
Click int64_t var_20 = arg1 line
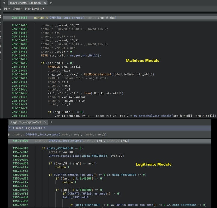(59, 48)
